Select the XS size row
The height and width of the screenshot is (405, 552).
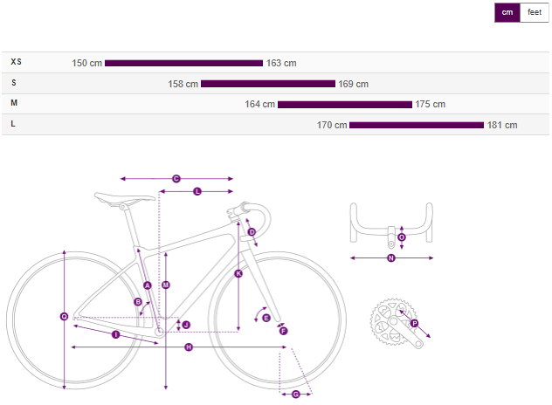pyautogui.click(x=16, y=62)
